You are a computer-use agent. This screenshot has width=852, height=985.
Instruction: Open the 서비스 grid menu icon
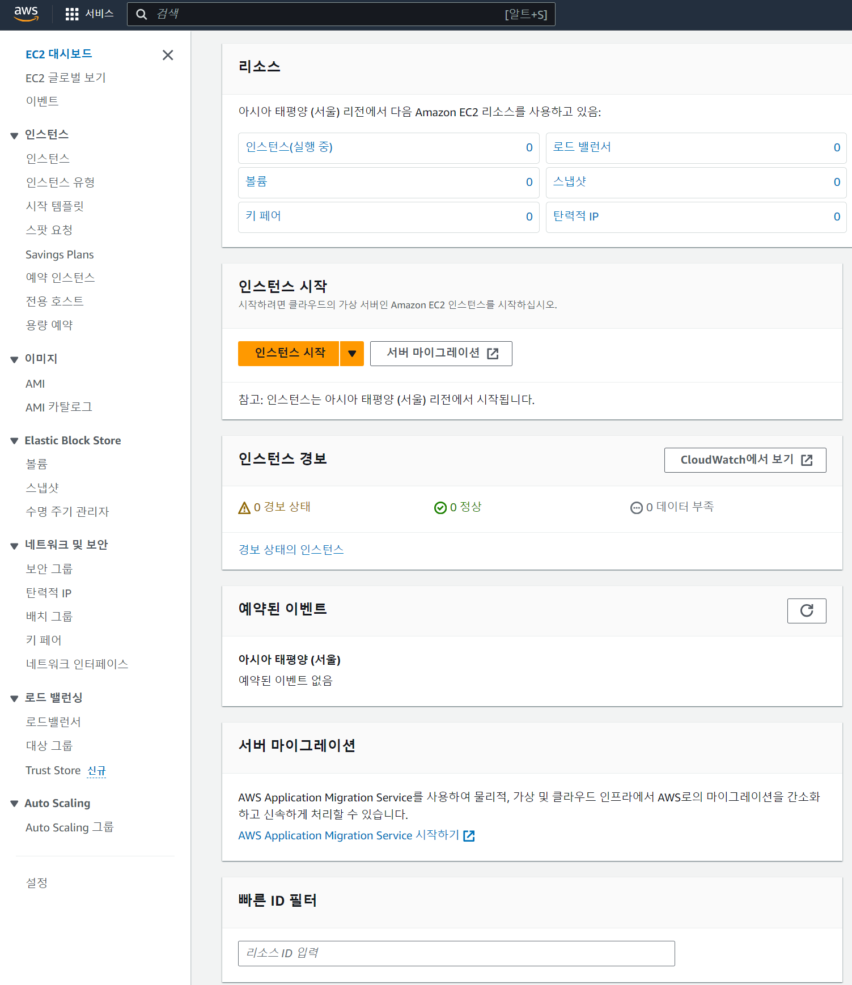(72, 14)
